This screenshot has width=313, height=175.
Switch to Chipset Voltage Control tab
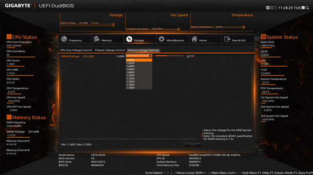point(110,50)
